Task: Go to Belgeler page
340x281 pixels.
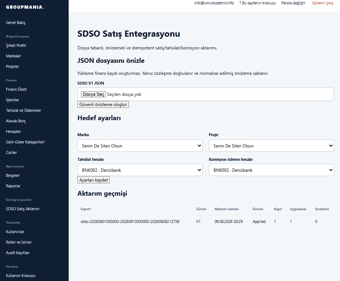Action: pyautogui.click(x=13, y=175)
